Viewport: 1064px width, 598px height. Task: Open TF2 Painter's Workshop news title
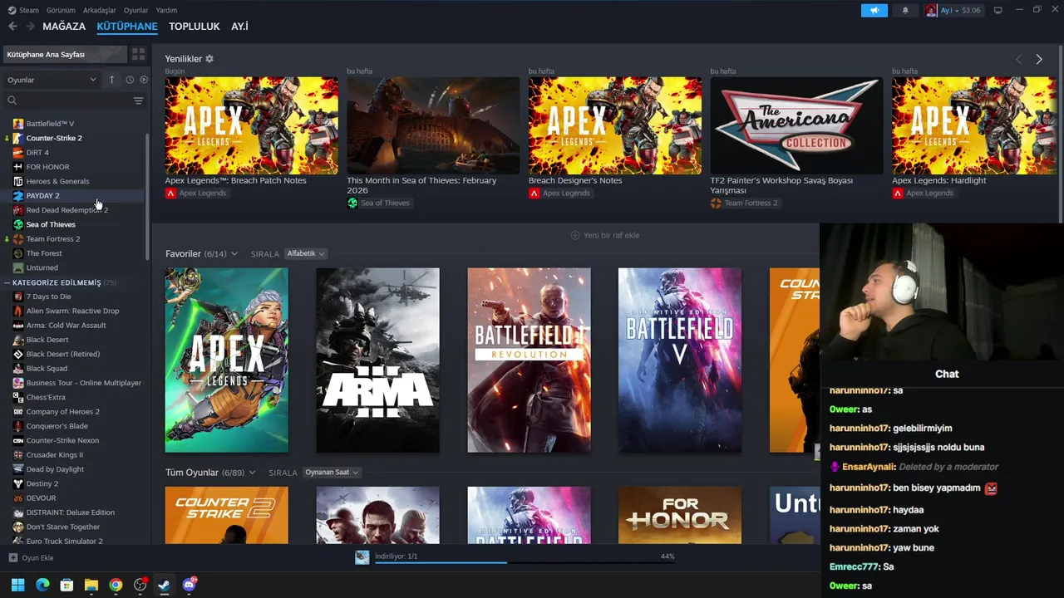coord(781,185)
